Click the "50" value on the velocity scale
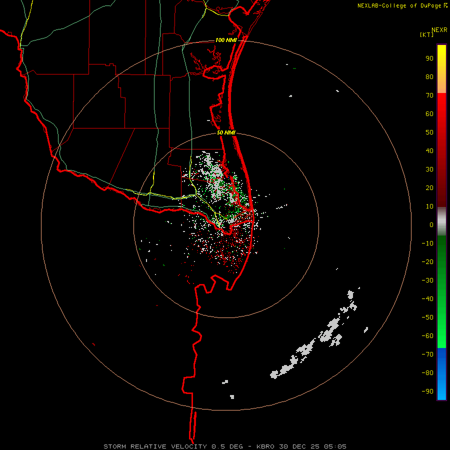Screen dimensions: 450x450 429,132
